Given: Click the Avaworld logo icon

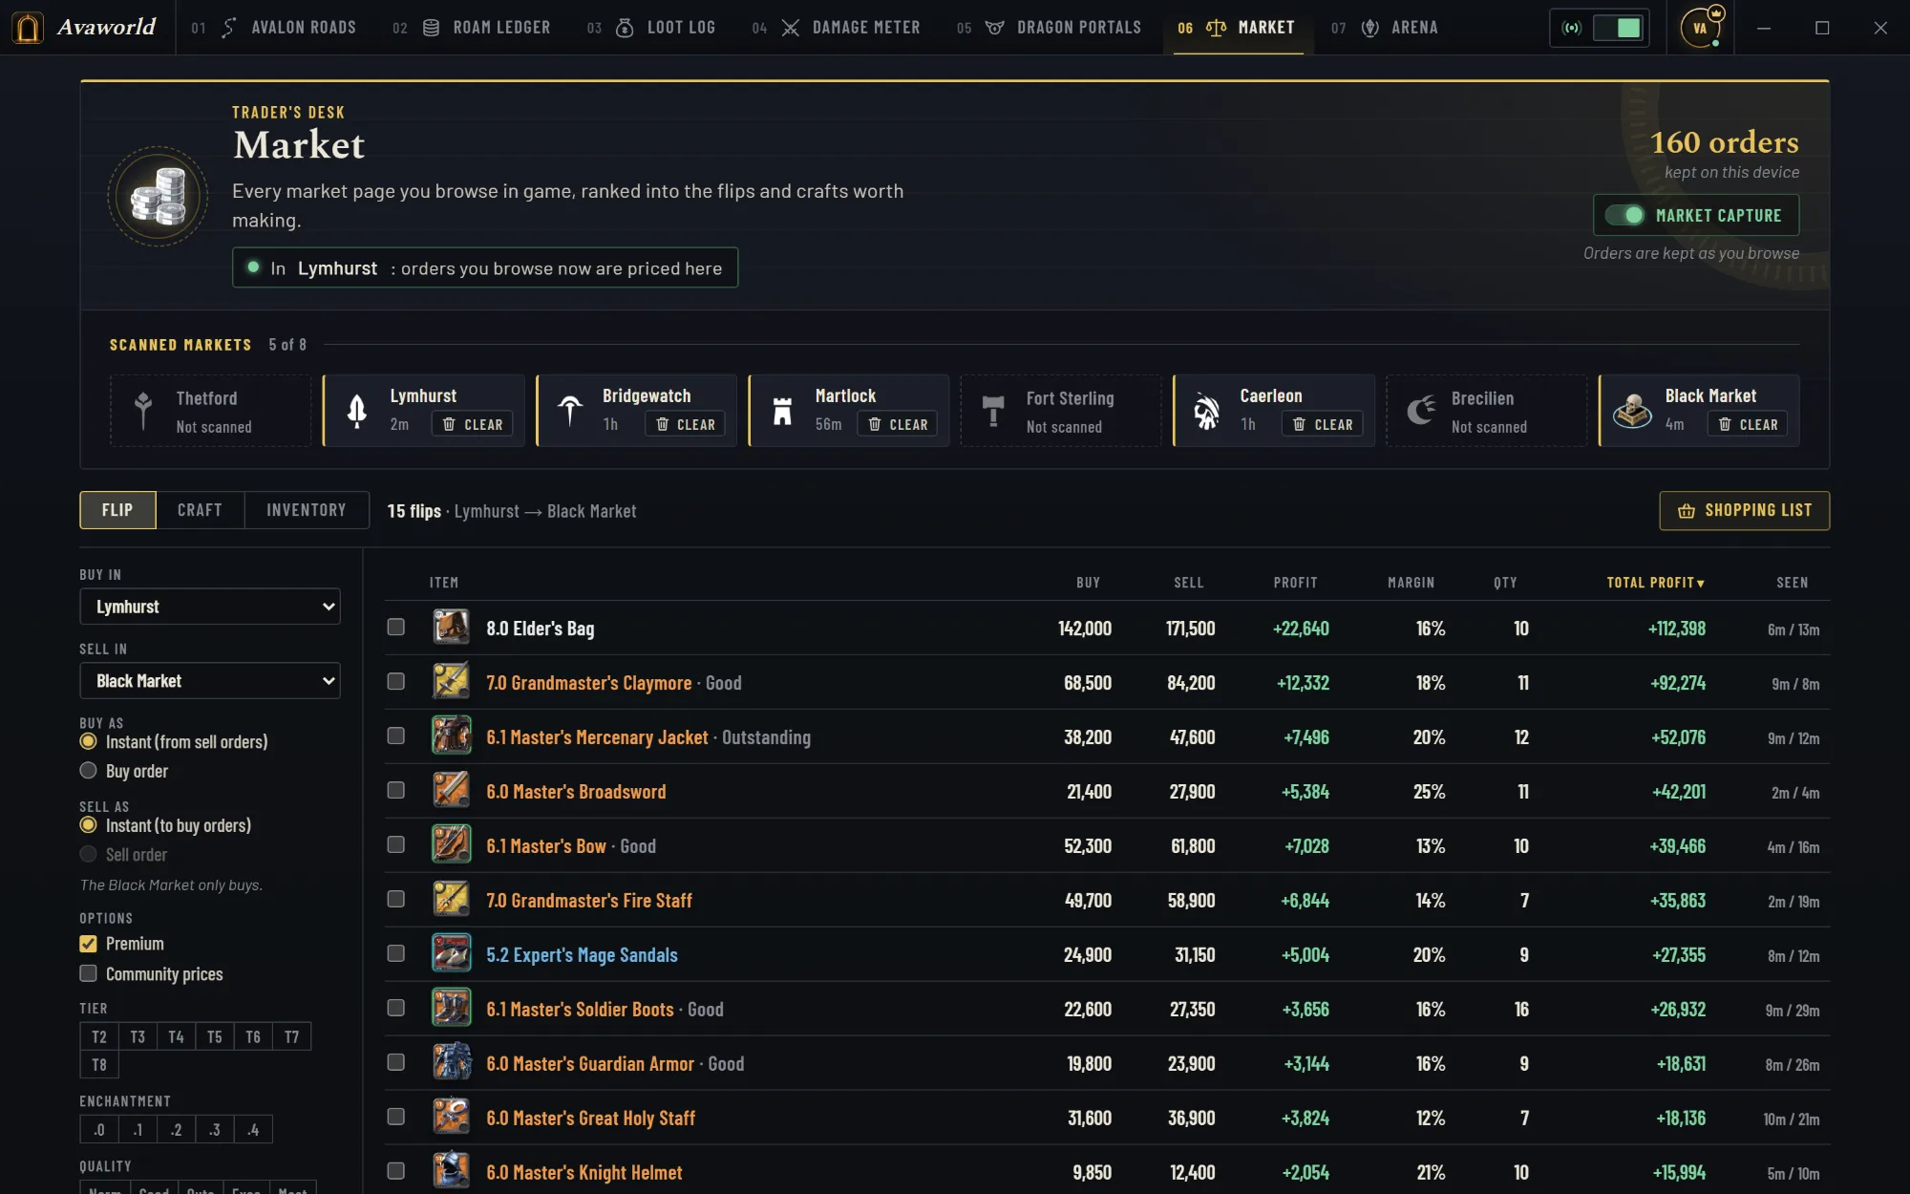Looking at the screenshot, I should [28, 28].
